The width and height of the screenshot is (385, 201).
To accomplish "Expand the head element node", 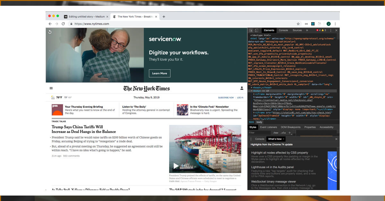I will click(x=252, y=87).
